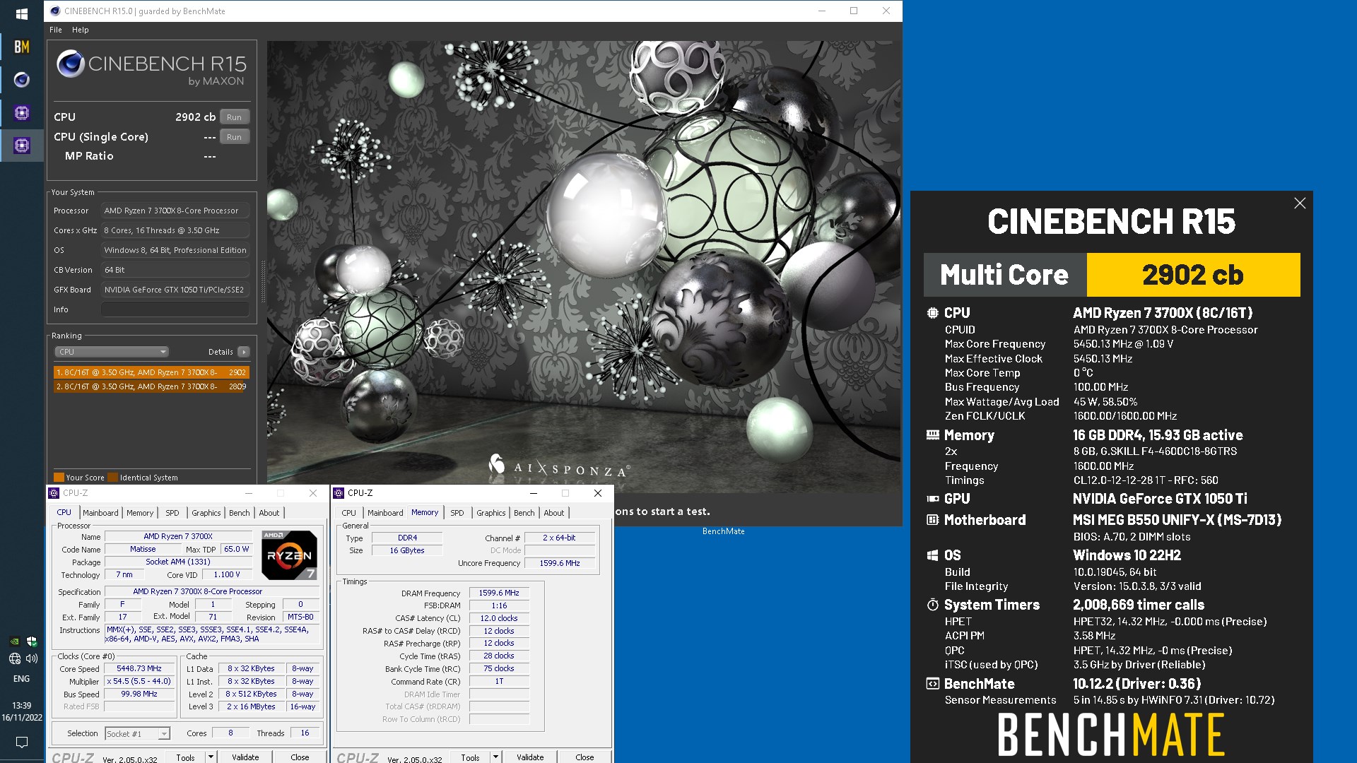Open the Ranking CPU dropdown
This screenshot has width=1357, height=763.
pyautogui.click(x=112, y=352)
